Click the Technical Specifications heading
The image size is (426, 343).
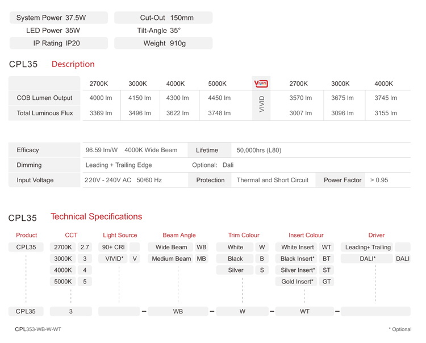(x=97, y=216)
